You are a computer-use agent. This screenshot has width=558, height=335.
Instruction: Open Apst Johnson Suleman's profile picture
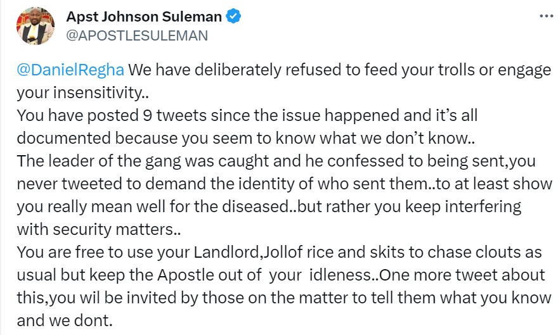36,25
